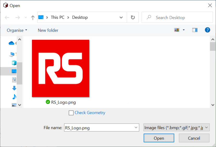Open Documents in the navigation pane
Image resolution: width=216 pixels, height=147 pixels.
(x=14, y=80)
